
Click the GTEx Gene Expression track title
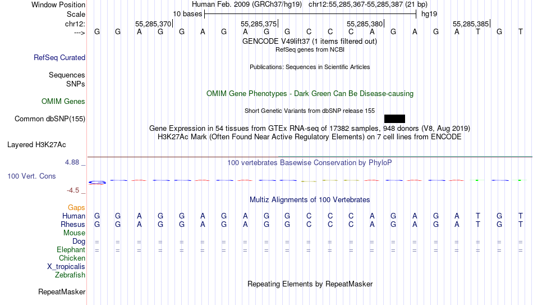pyautogui.click(x=310, y=128)
